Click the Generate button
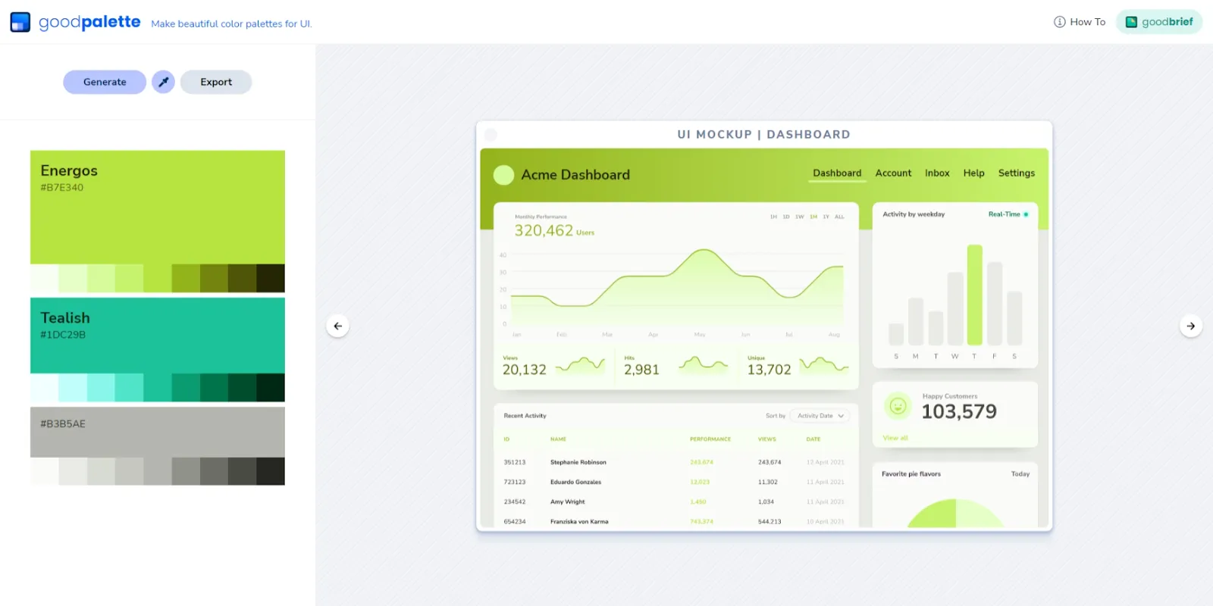1213x606 pixels. coord(105,82)
